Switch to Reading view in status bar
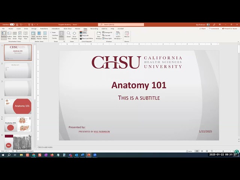The width and height of the screenshot is (240, 180). pos(207,151)
